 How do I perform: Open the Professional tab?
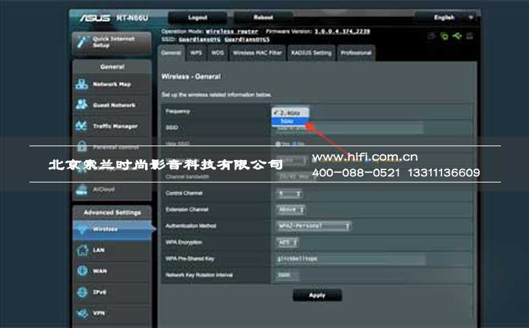(356, 53)
